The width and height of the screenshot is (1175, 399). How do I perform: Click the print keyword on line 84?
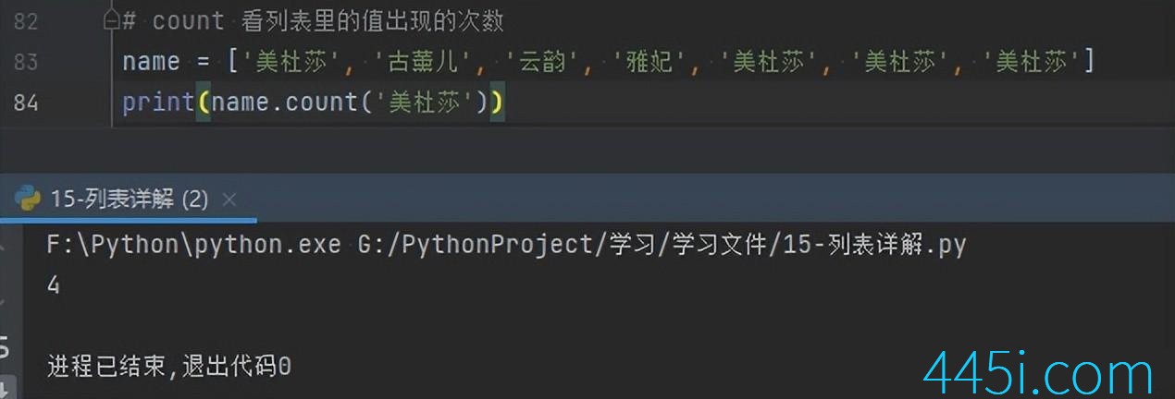pyautogui.click(x=158, y=103)
